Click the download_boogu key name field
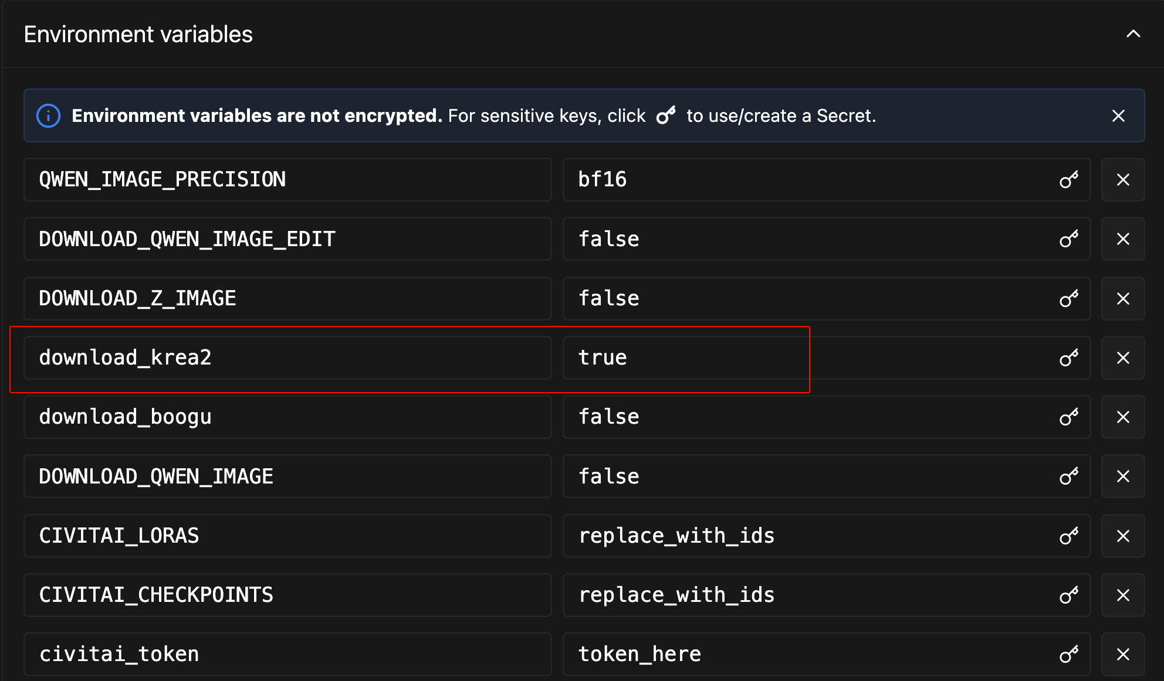This screenshot has width=1164, height=681. pyautogui.click(x=287, y=417)
